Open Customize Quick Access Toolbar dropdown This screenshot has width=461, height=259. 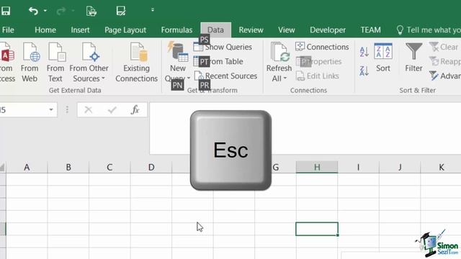click(152, 10)
